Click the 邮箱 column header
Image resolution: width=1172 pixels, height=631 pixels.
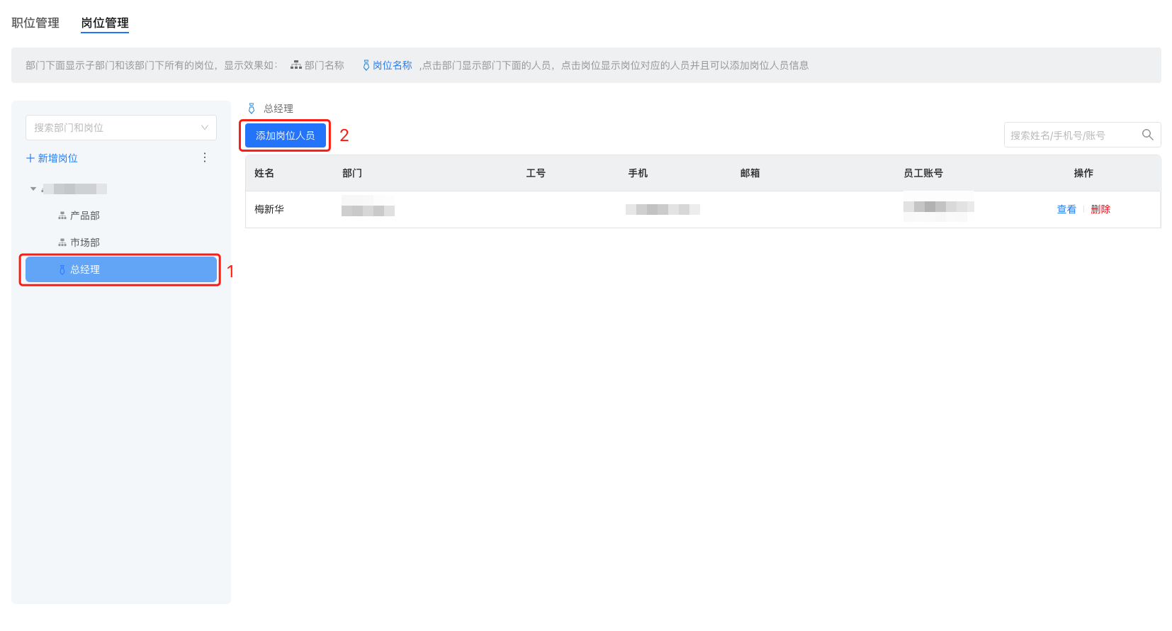750,173
